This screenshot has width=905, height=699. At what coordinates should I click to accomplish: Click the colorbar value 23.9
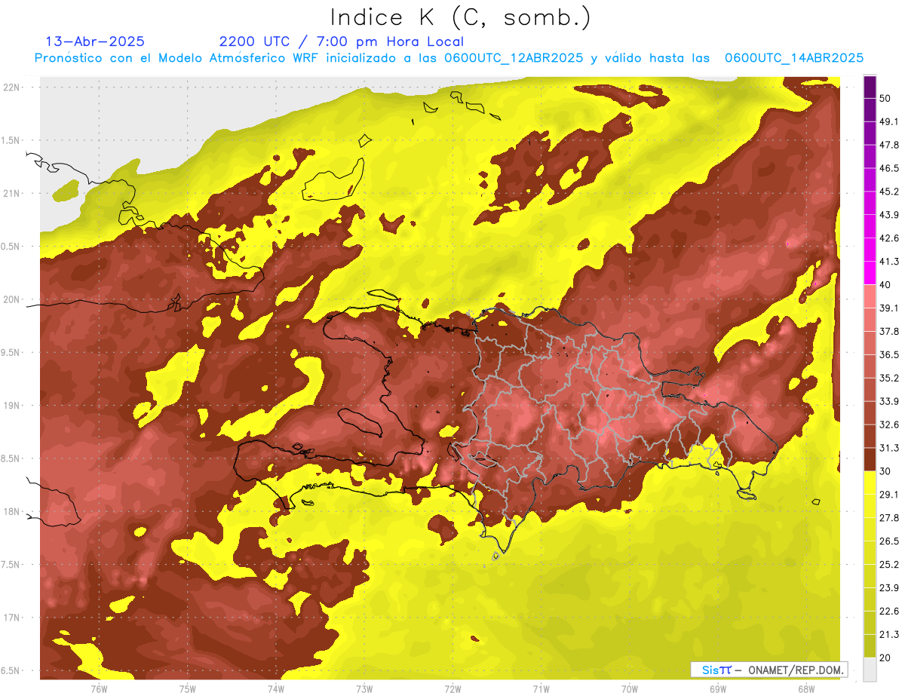coord(889,587)
